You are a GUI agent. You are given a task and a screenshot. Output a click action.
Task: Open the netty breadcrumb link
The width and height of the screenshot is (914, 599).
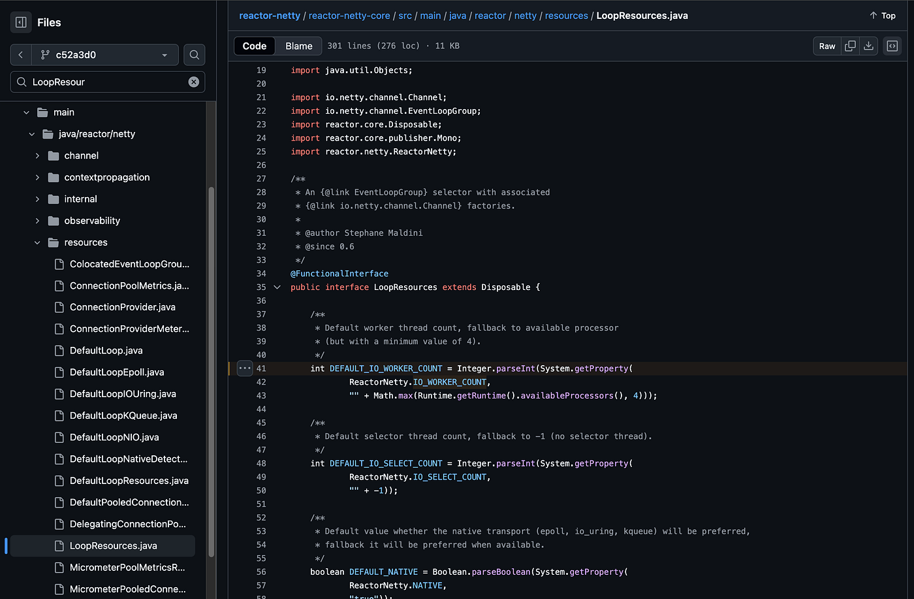[526, 16]
